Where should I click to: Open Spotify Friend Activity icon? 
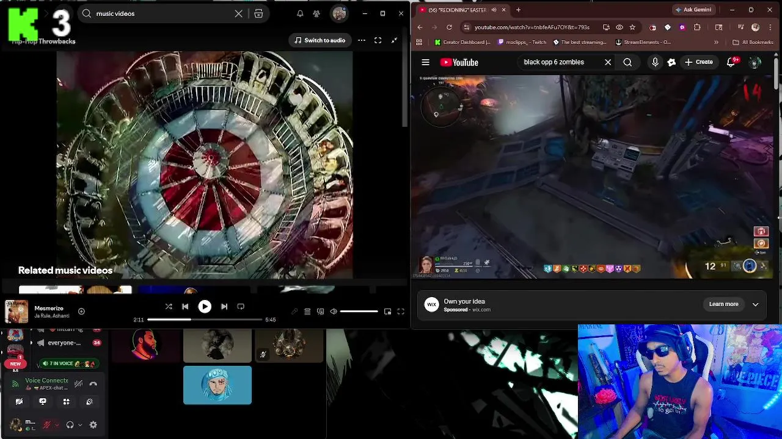pos(316,13)
